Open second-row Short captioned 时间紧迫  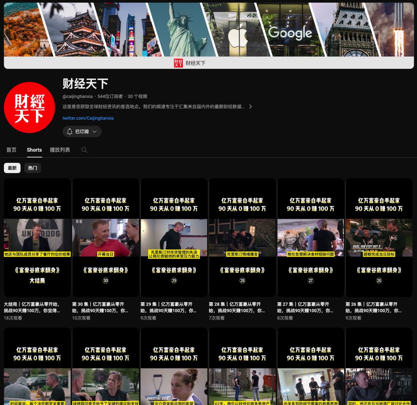[x=37, y=366]
